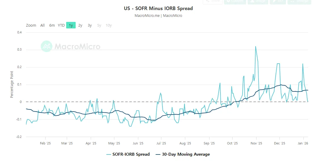This screenshot has width=312, height=161.
Task: Click the spread peak near Nov '25
Action: [x=256, y=46]
